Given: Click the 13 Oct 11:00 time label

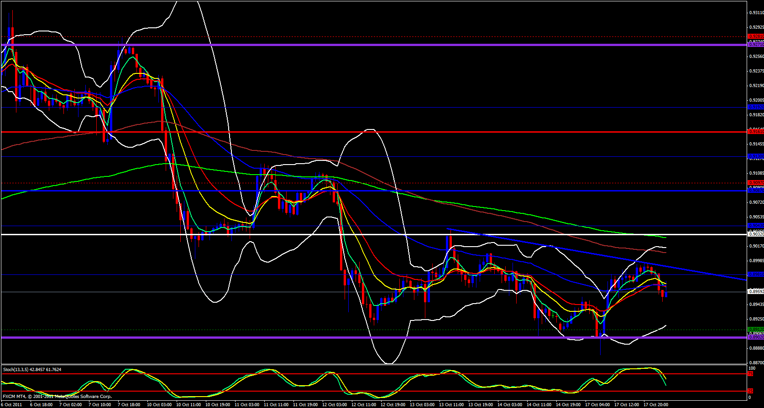Looking at the screenshot, I should [451, 405].
